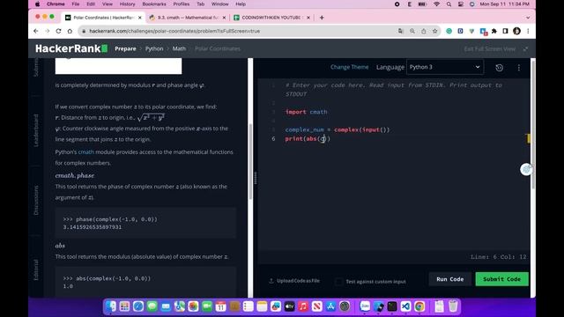Click the problem description scrollbar

(x=249, y=162)
